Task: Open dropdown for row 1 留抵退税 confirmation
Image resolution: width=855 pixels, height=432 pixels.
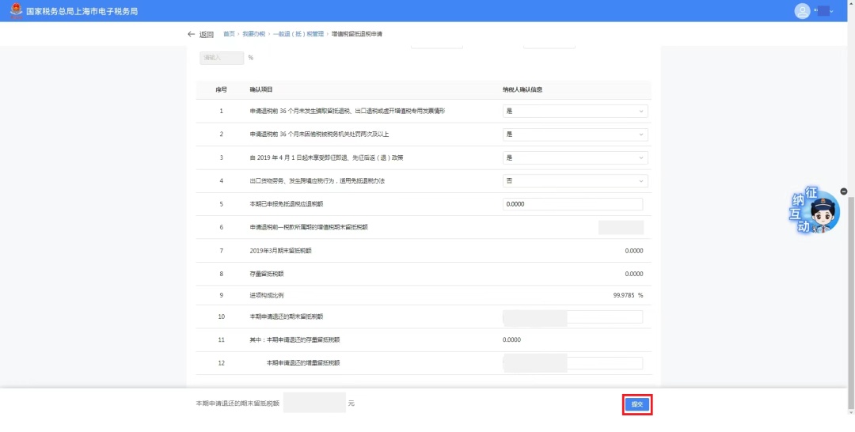Action: coord(575,112)
